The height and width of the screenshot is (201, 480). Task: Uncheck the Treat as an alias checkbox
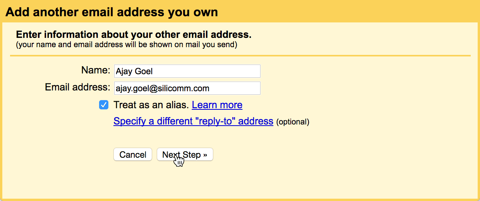[104, 105]
